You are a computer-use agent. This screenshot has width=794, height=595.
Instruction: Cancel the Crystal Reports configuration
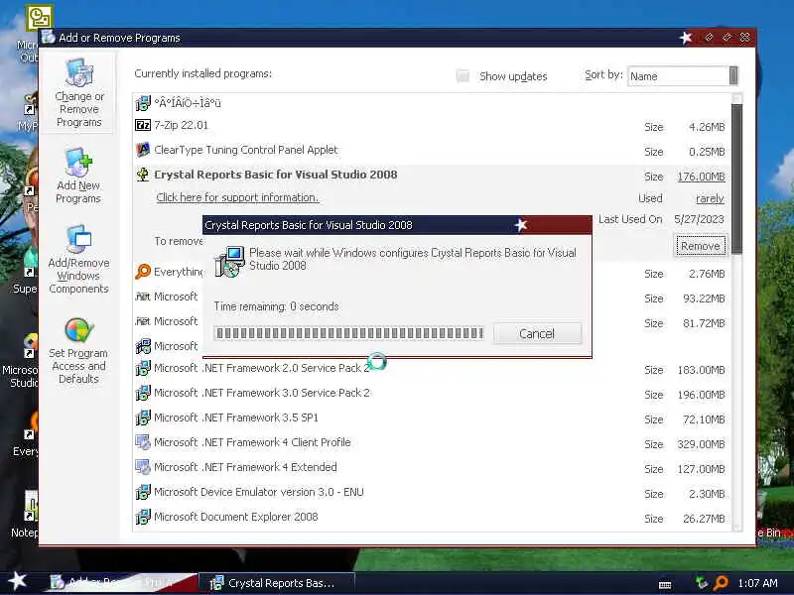click(537, 333)
